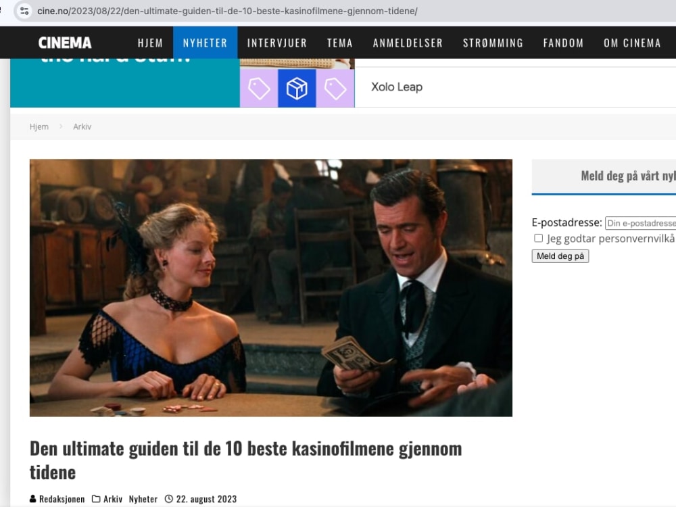Click the blue package box icon in ad

point(297,89)
